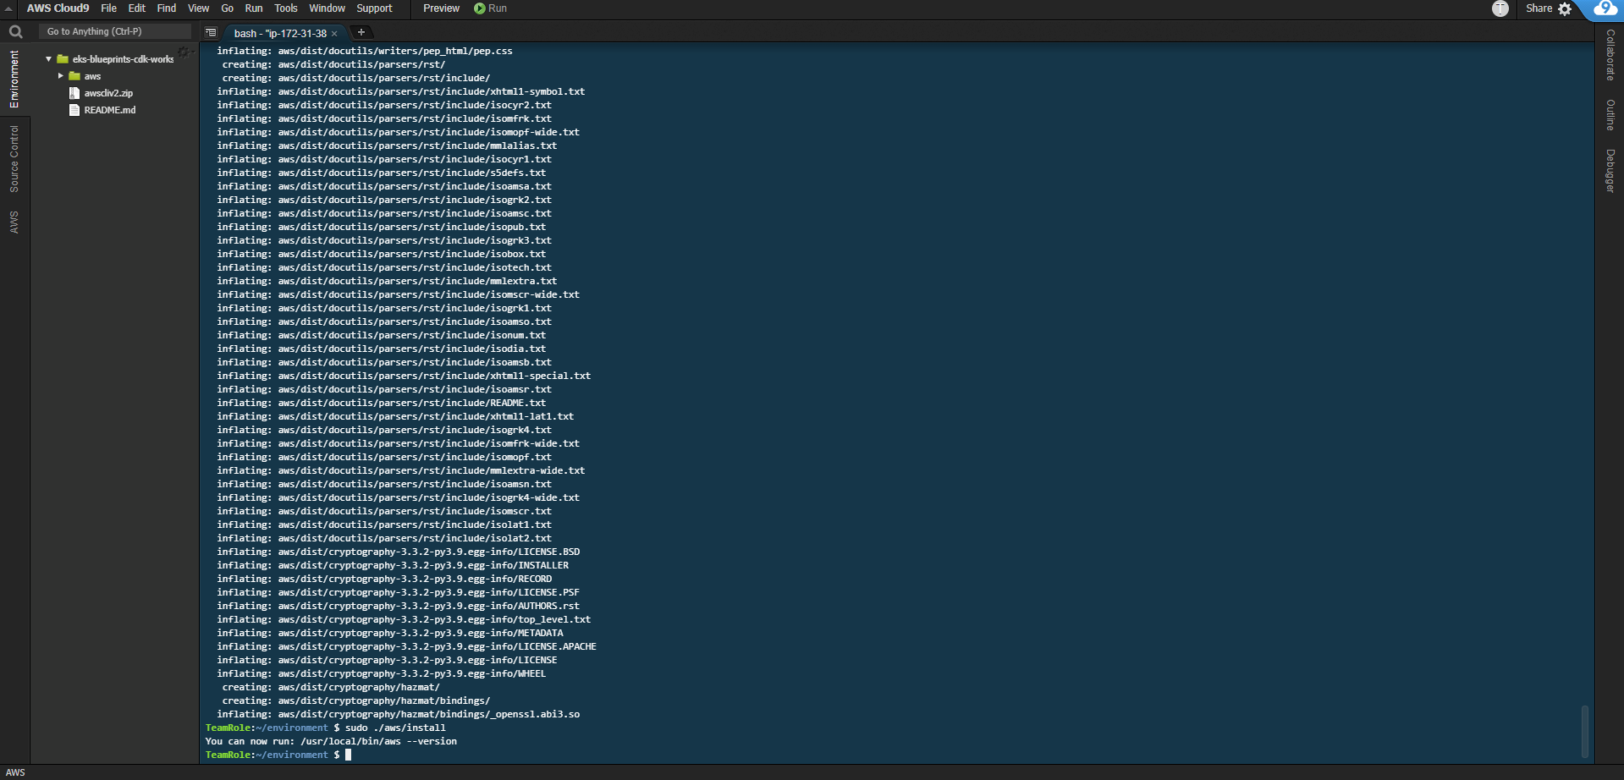The image size is (1624, 780).
Task: Open file tree settings gear
Action: pyautogui.click(x=184, y=52)
